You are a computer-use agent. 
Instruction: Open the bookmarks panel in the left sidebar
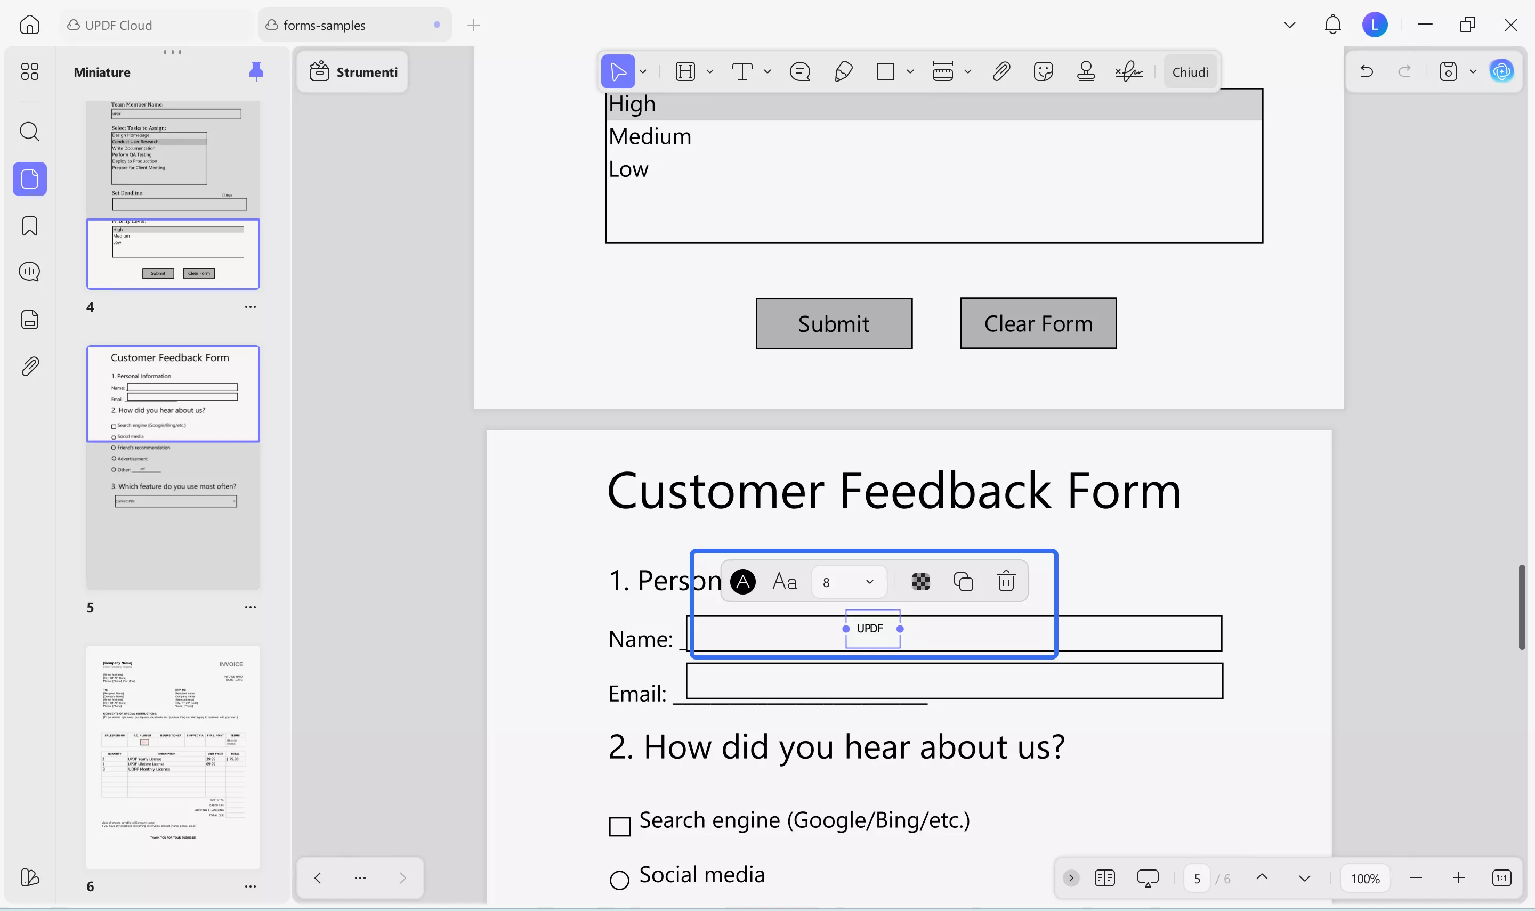point(29,226)
